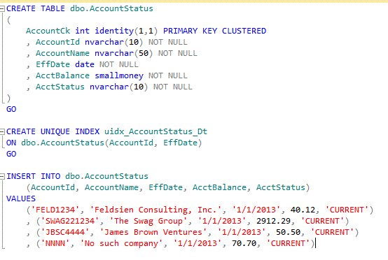Image resolution: width=388 pixels, height=260 pixels.
Task: Click the first GO batch separator
Action: 11,109
